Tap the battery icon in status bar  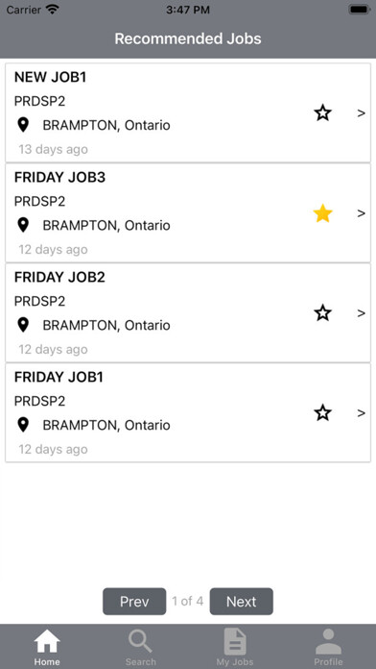coord(359,10)
